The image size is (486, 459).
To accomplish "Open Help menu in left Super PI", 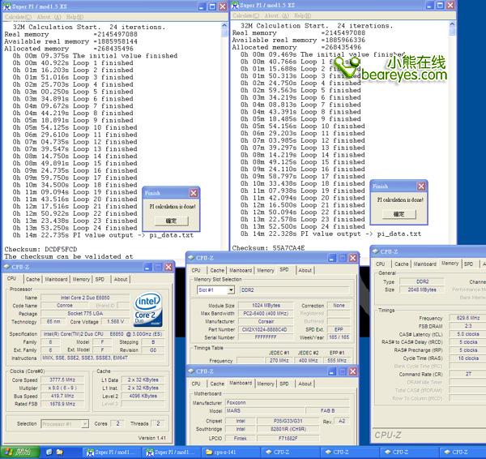I will [x=75, y=17].
